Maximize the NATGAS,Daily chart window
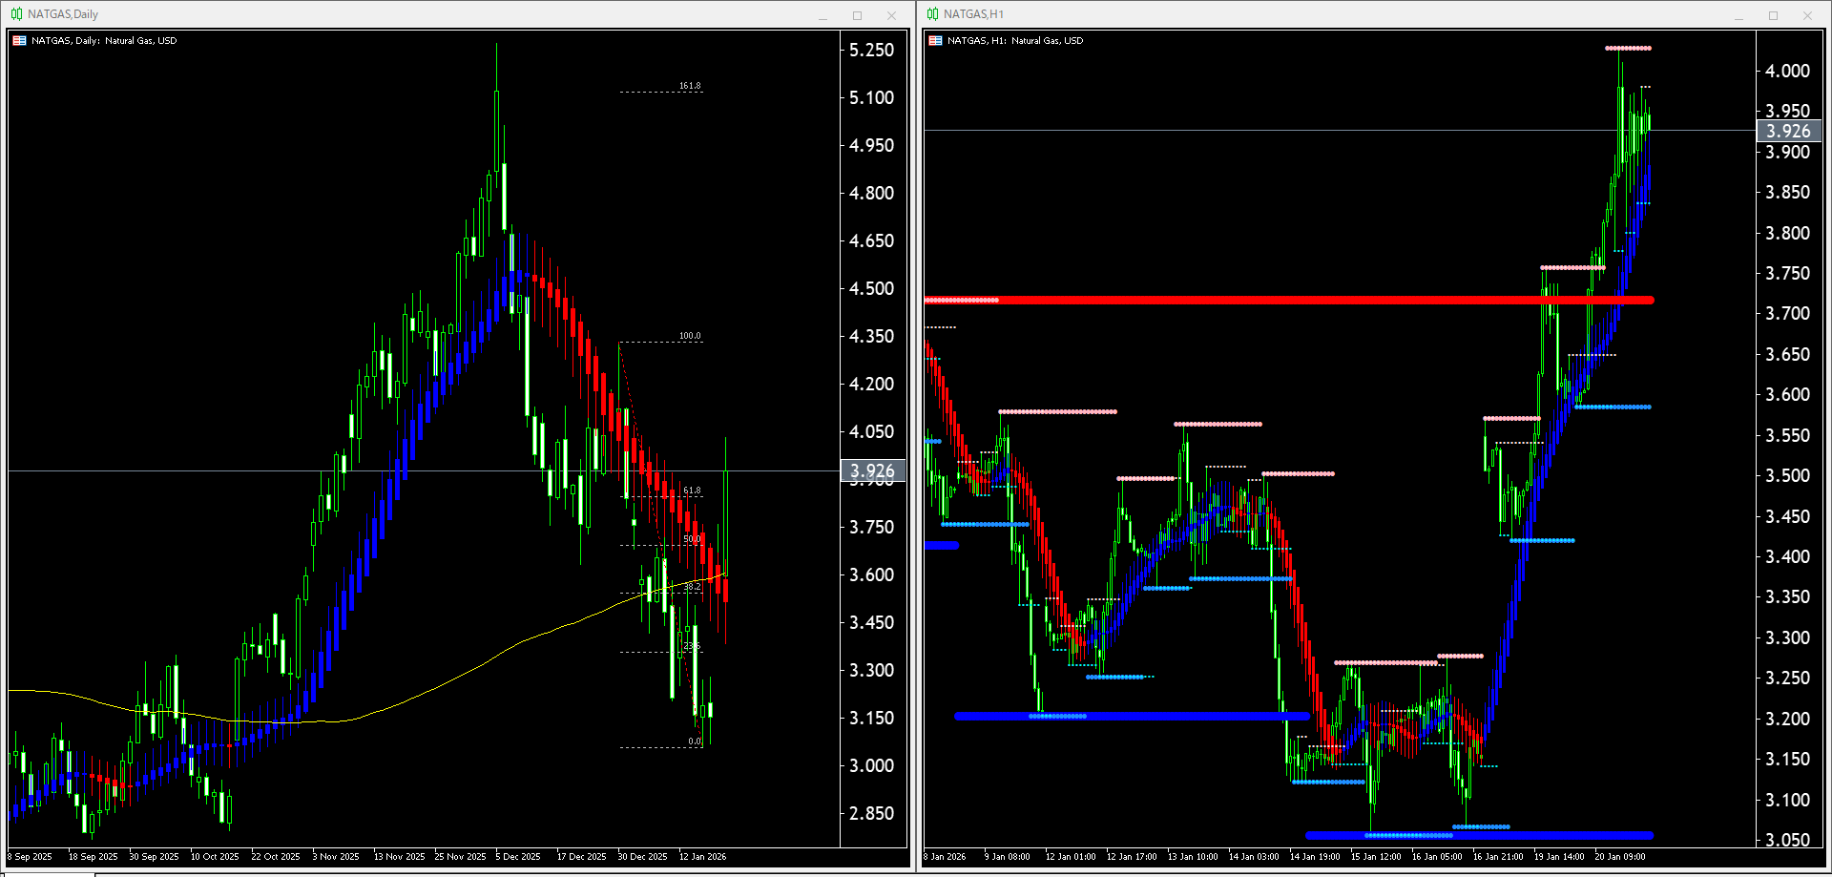This screenshot has height=877, width=1832. point(857,15)
